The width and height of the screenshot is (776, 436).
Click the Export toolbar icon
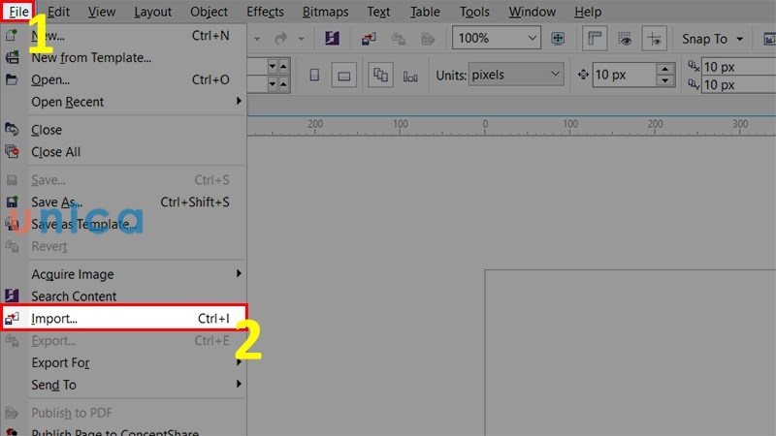(399, 38)
